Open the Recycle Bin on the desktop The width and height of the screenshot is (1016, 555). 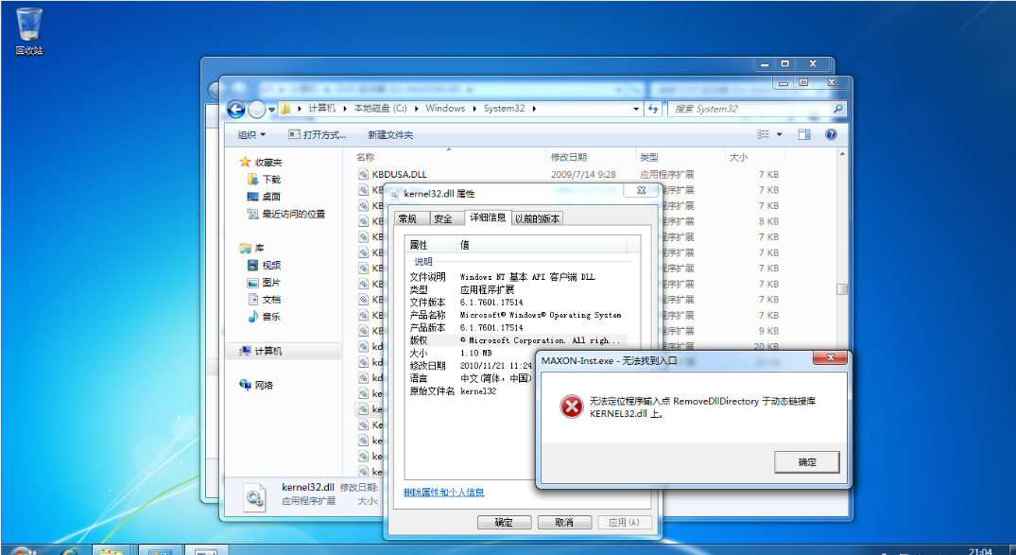point(29,24)
